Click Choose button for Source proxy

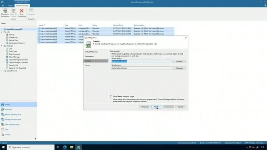point(180,61)
